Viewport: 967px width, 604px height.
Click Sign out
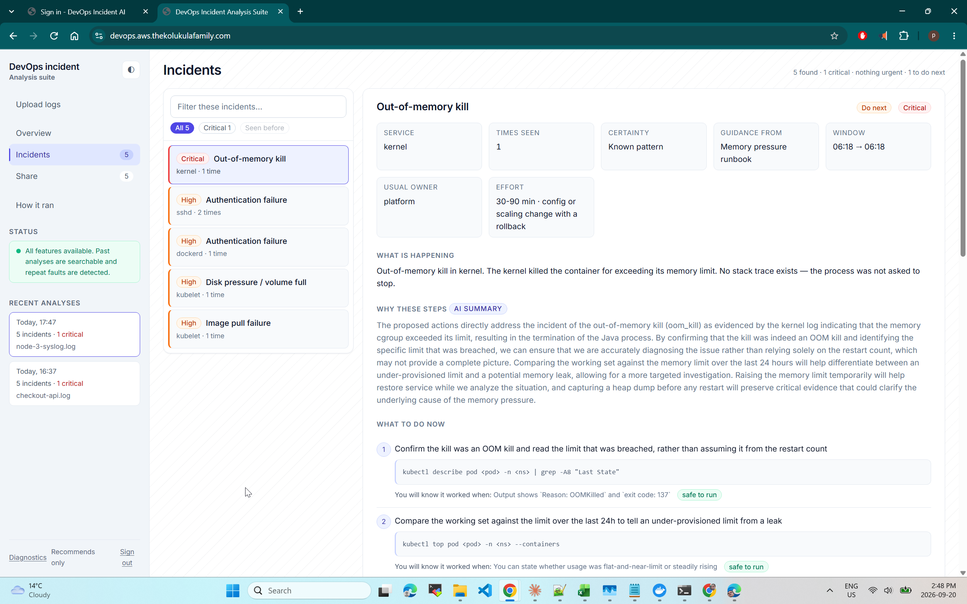coord(127,557)
